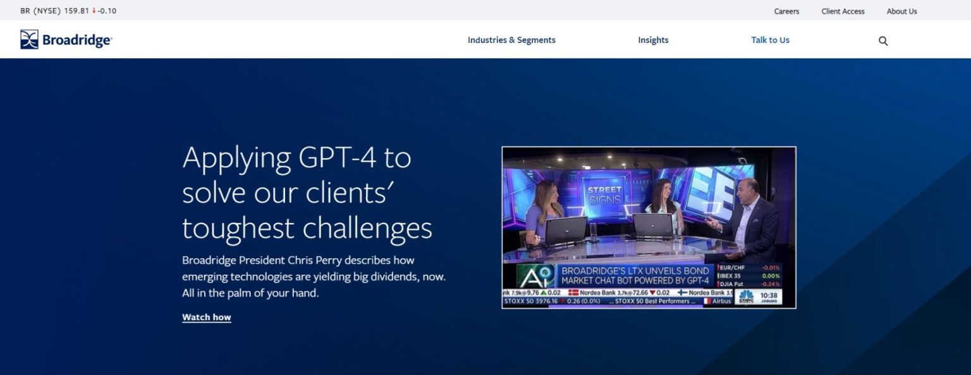Image resolution: width=971 pixels, height=375 pixels.
Task: Click the Watch how link
Action: pos(206,317)
